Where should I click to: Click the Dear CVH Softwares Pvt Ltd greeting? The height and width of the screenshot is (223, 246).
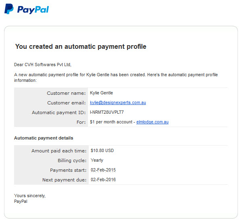coord(43,65)
